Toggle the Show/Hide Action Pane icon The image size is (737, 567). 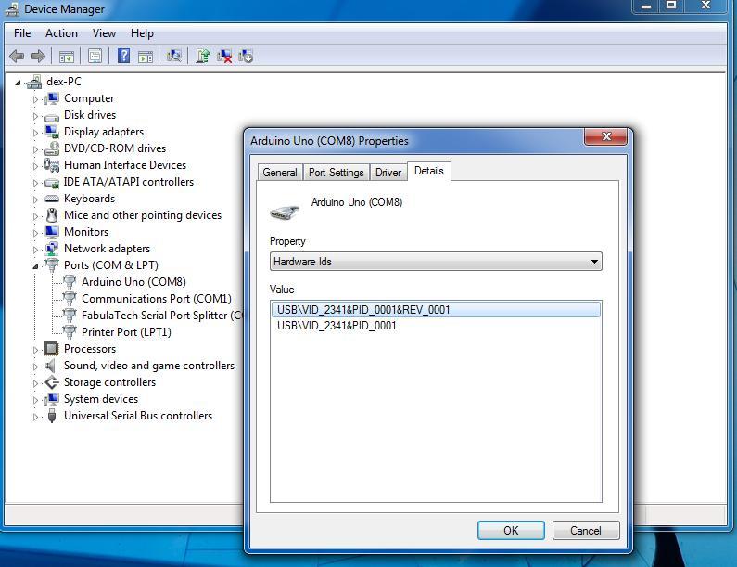[146, 57]
